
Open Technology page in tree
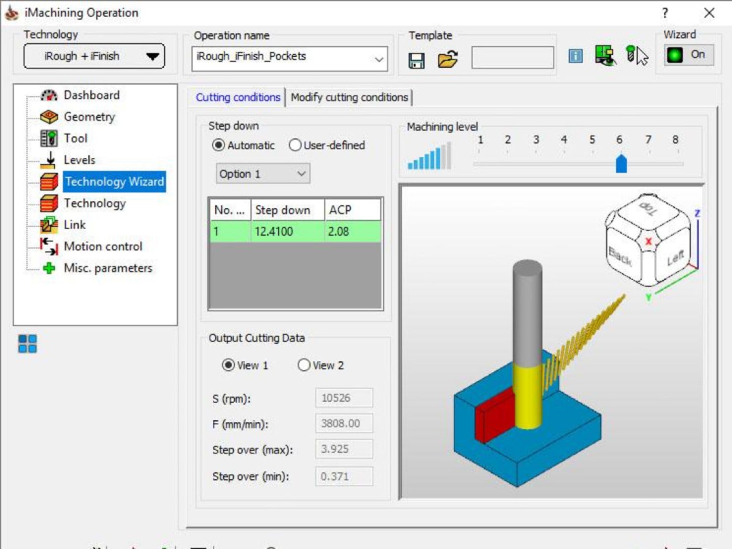(x=94, y=203)
